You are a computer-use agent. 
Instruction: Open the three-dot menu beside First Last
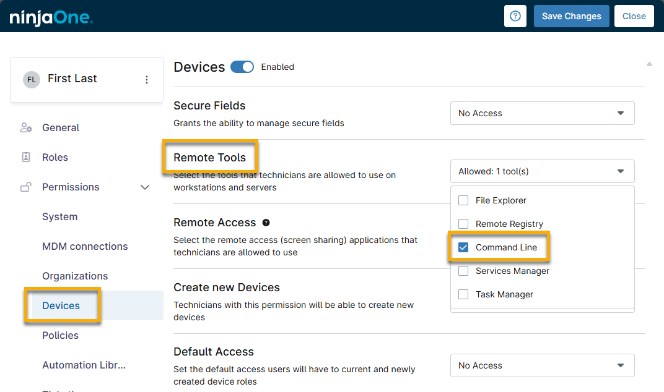coord(147,80)
